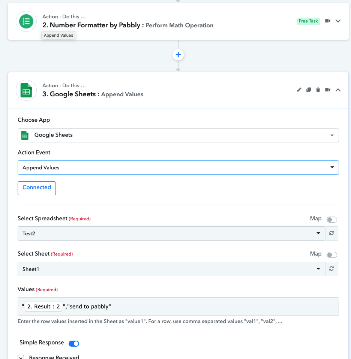Delete step 3 with the trash icon
The height and width of the screenshot is (359, 351).
coord(318,90)
